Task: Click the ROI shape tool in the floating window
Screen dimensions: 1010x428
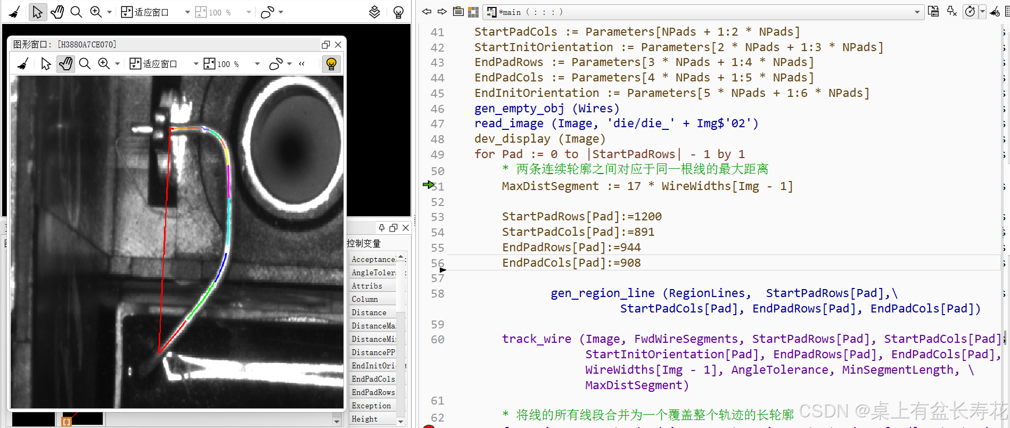Action: click(x=275, y=64)
